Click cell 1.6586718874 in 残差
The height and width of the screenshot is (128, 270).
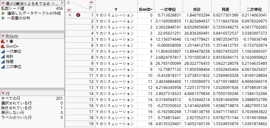226,105
